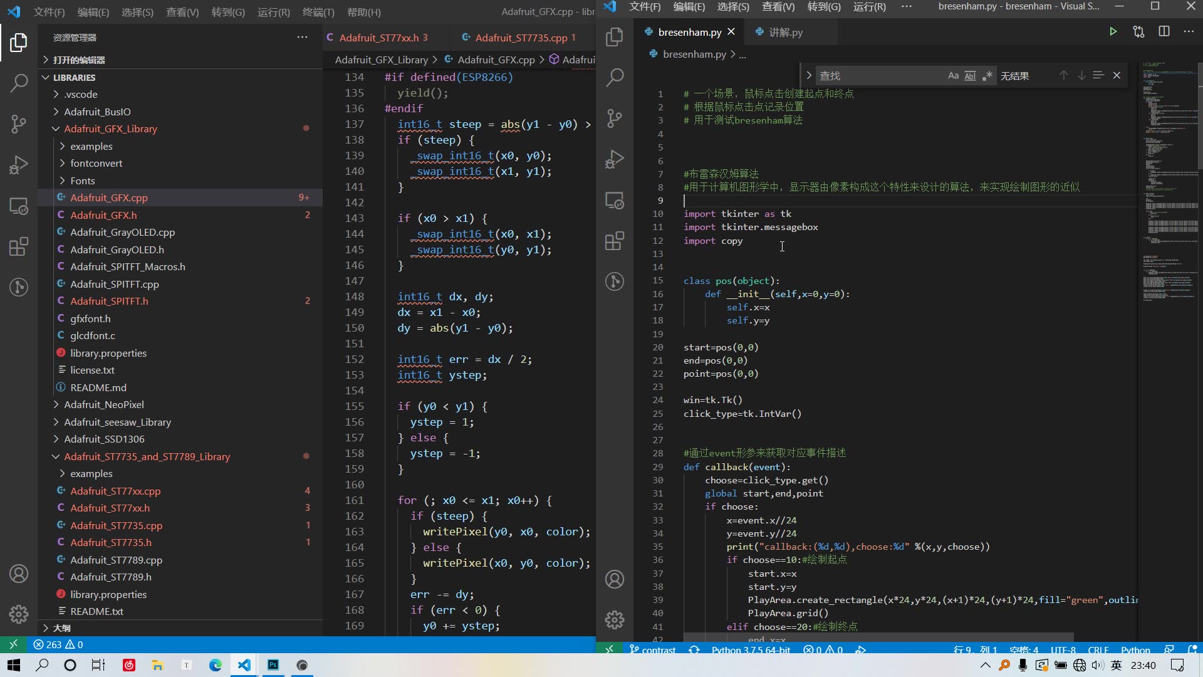This screenshot has height=677, width=1203.
Task: Toggle regular expression in find widget
Action: click(x=987, y=76)
